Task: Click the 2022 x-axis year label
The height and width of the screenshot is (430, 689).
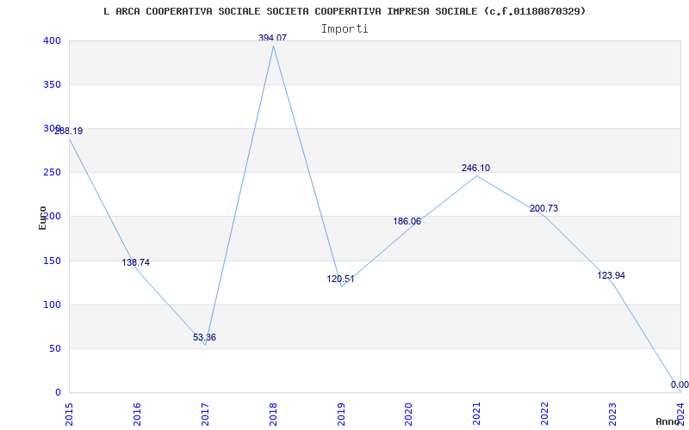Action: coord(545,414)
